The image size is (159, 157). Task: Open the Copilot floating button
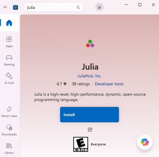tap(145, 142)
